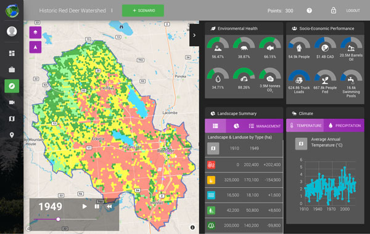Click the lock icon near Logout
The width and height of the screenshot is (370, 234).
tap(334, 10)
